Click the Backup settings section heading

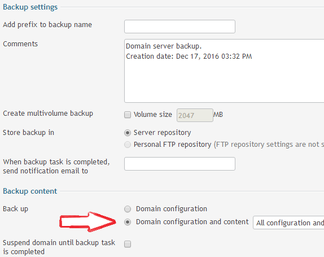[x=30, y=7]
